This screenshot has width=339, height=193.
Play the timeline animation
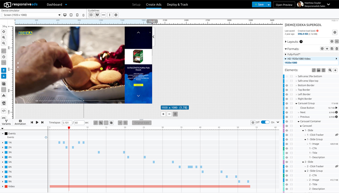point(37,122)
